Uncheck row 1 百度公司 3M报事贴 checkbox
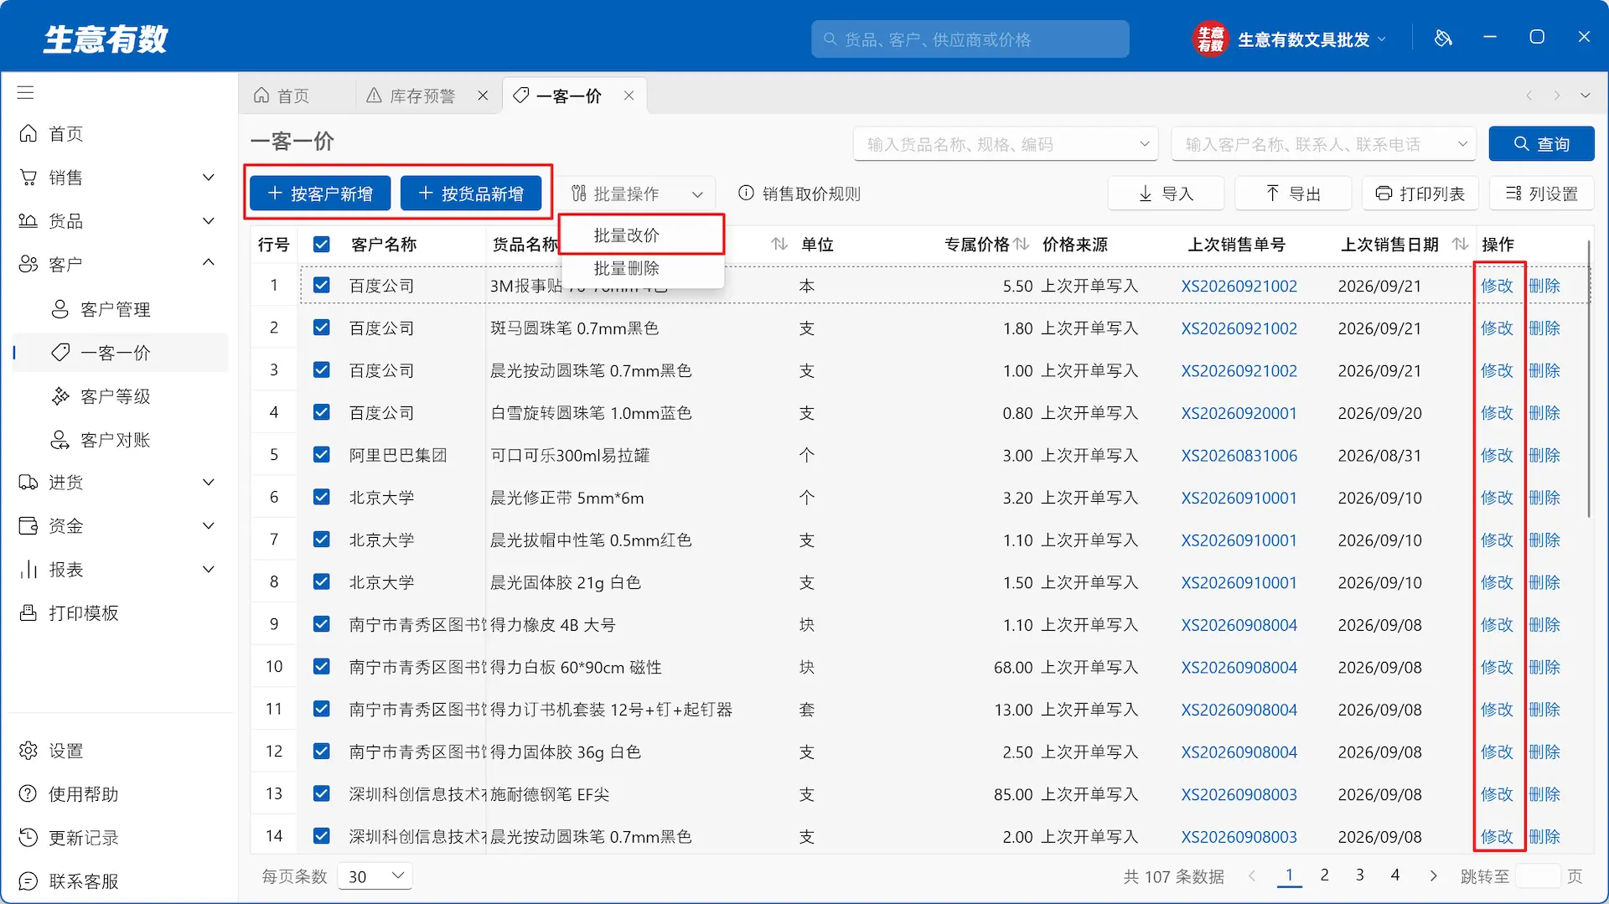 (x=322, y=286)
